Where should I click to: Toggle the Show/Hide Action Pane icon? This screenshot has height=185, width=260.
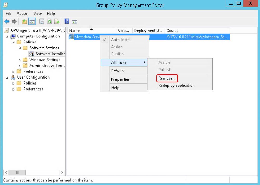click(75, 21)
